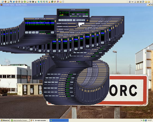Click the Firefox title bar icon
153x122 pixels.
click(1, 5)
